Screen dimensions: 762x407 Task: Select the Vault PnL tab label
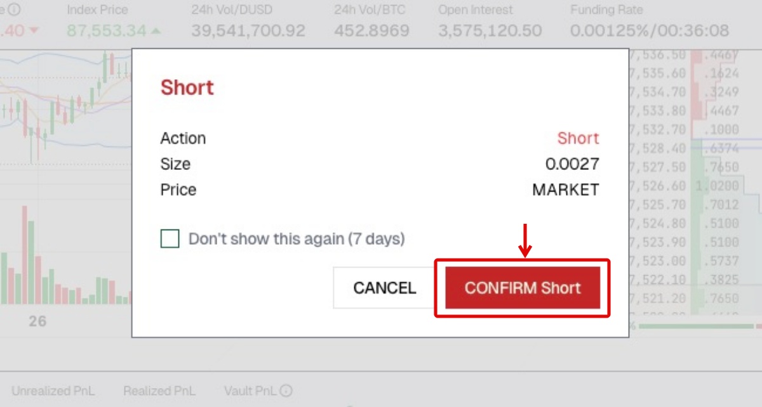(250, 391)
